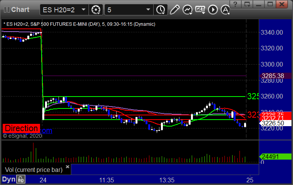Select the pencil drawing tool
The width and height of the screenshot is (293, 185).
pyautogui.click(x=174, y=9)
